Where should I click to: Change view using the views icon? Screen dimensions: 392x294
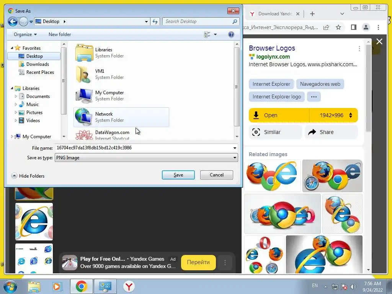(207, 34)
